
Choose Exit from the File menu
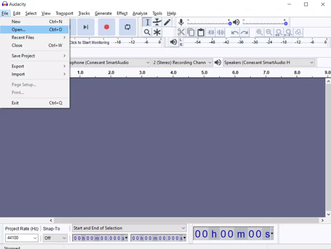click(x=35, y=103)
